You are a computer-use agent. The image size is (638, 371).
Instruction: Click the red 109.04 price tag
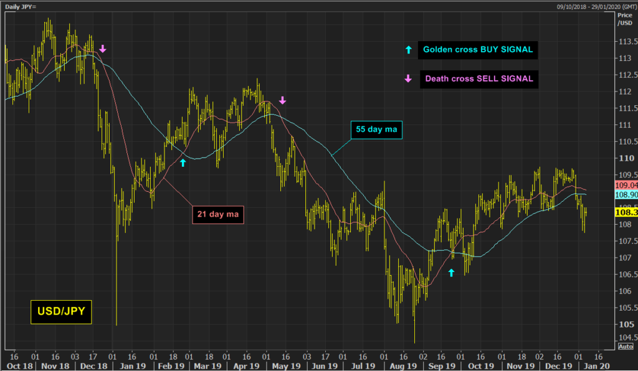pyautogui.click(x=626, y=185)
